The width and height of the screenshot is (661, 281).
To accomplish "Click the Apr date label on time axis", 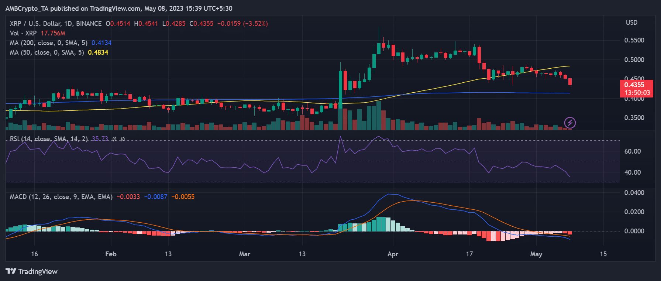I will coord(393,254).
